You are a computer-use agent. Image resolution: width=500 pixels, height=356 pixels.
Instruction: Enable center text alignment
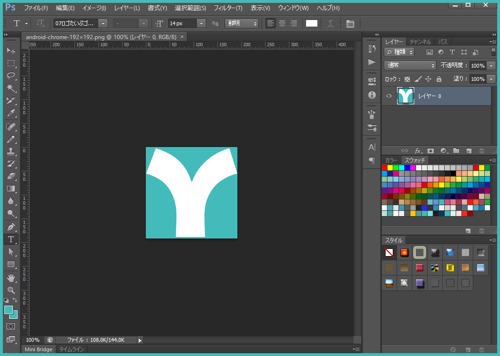click(282, 23)
